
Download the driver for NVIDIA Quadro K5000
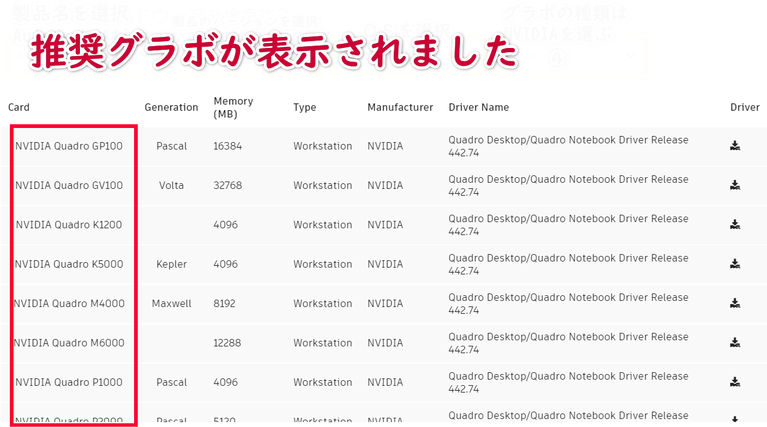coord(735,264)
